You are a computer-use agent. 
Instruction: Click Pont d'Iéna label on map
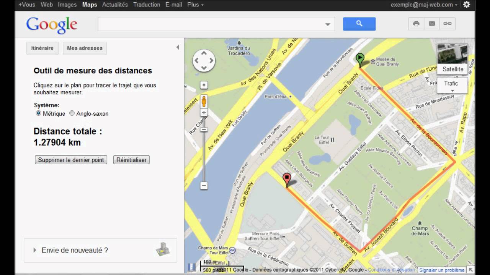pyautogui.click(x=275, y=97)
